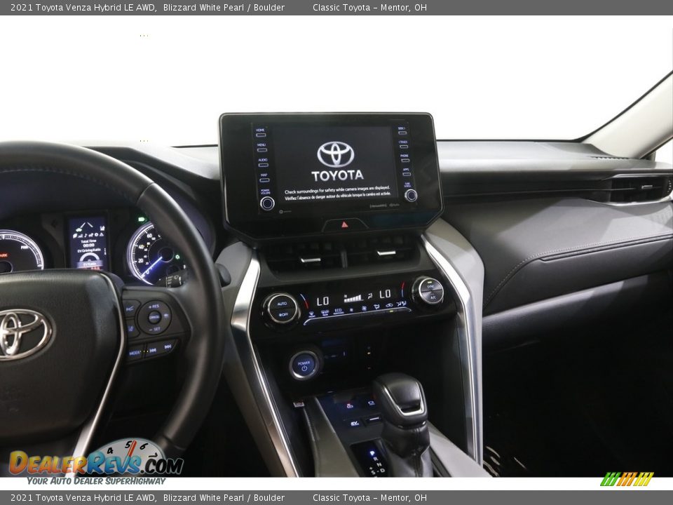Click the multi-information display in the cluster
Image resolution: width=673 pixels, height=505 pixels.
coord(88,243)
